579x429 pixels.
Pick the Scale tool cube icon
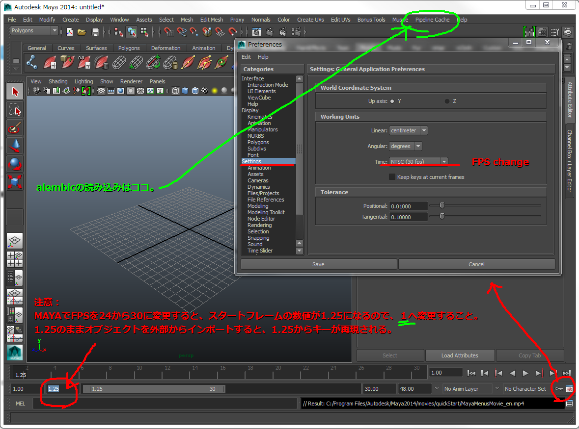[15, 182]
